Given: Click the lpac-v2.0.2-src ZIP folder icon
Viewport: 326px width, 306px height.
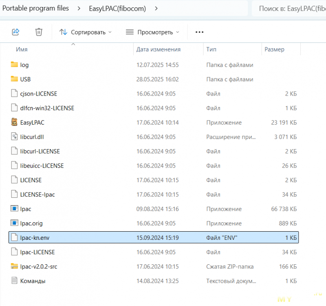Looking at the screenshot, I should coord(14,266).
